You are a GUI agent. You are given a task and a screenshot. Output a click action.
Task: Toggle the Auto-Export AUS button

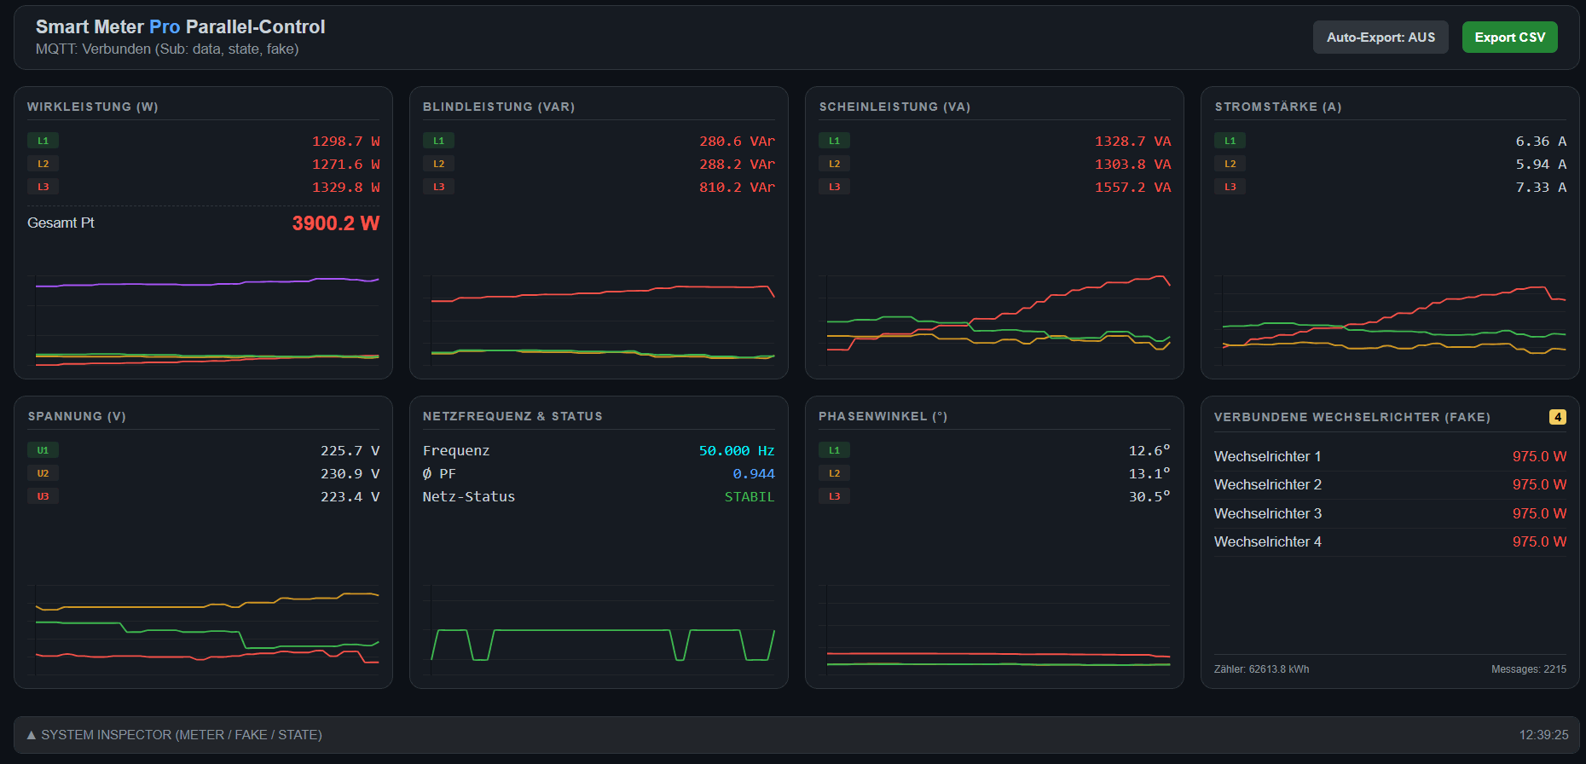pos(1380,38)
